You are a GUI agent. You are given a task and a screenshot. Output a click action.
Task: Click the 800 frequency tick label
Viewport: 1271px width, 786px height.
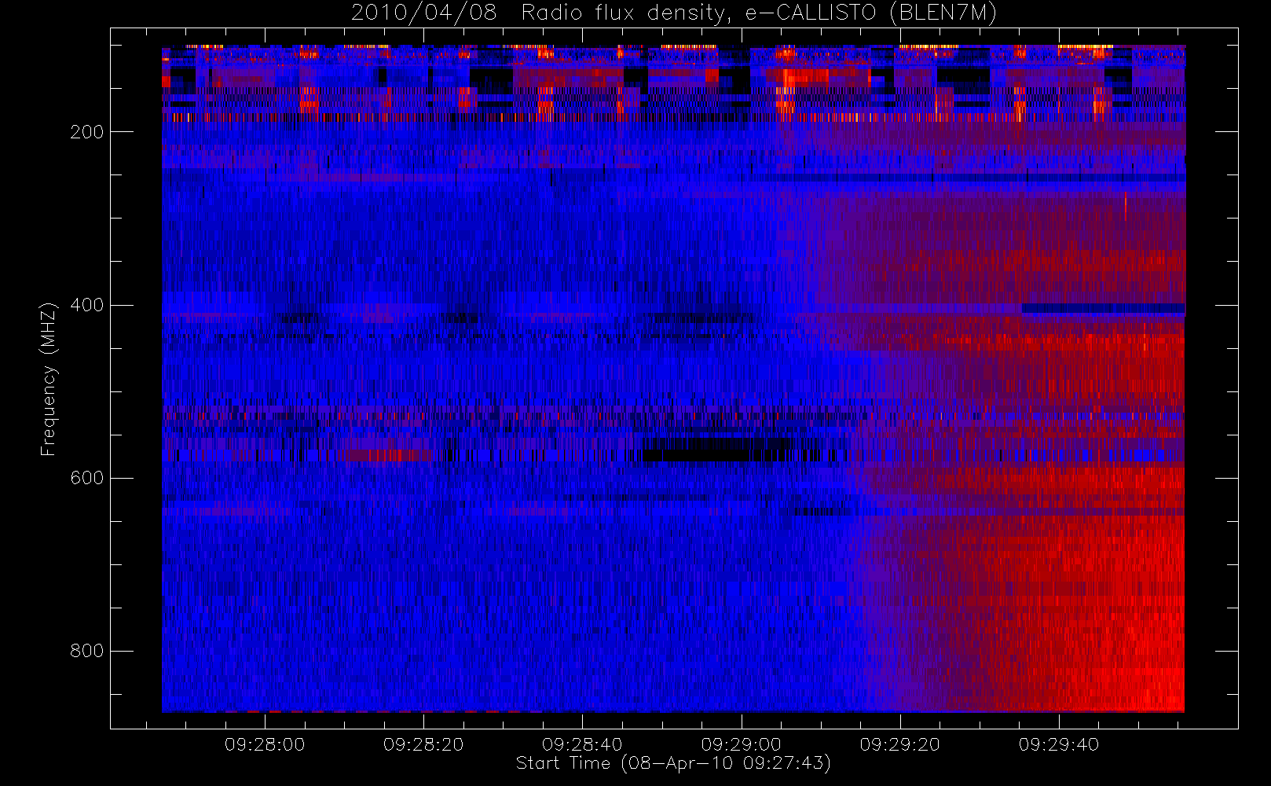click(86, 651)
